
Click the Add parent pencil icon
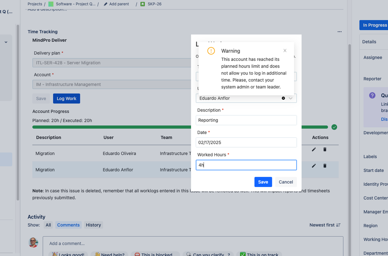coord(106,4)
